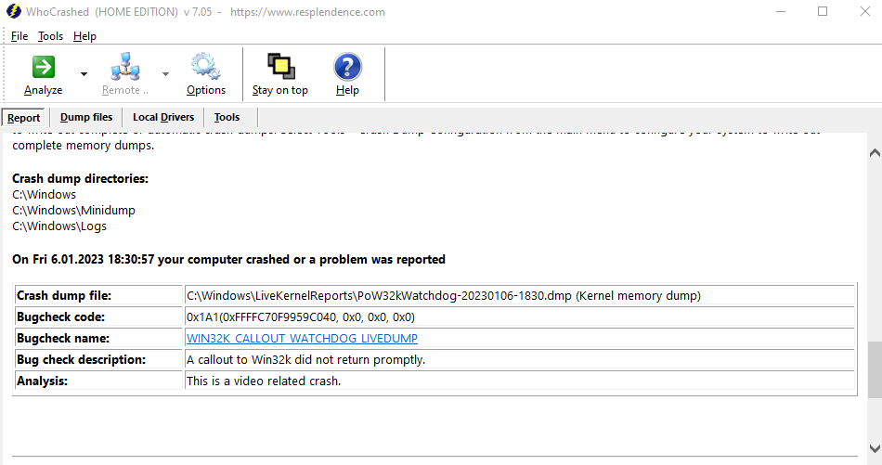This screenshot has width=882, height=465.
Task: Select the Report tab
Action: pos(24,118)
